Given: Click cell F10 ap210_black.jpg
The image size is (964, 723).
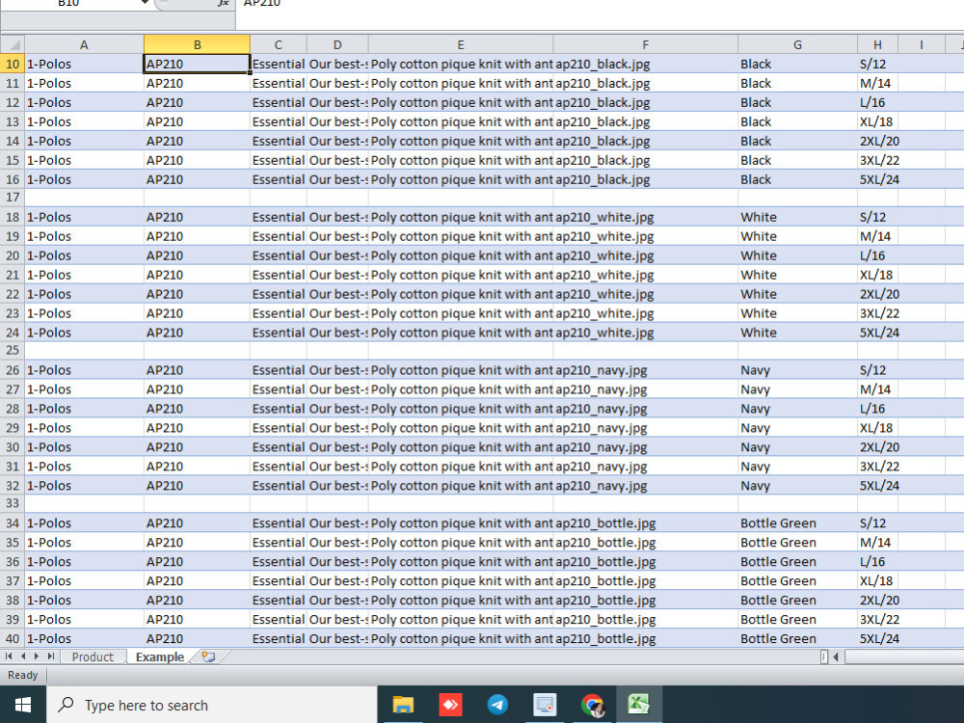Looking at the screenshot, I should (x=646, y=64).
